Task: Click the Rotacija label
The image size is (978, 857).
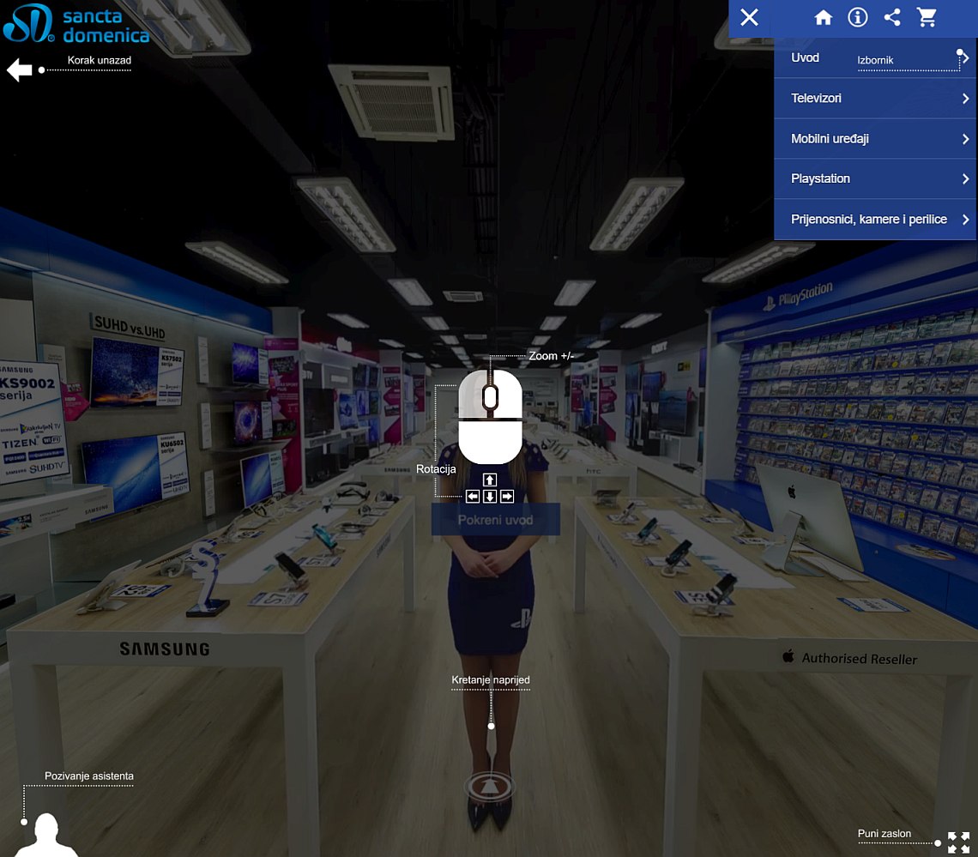Action: coord(436,469)
